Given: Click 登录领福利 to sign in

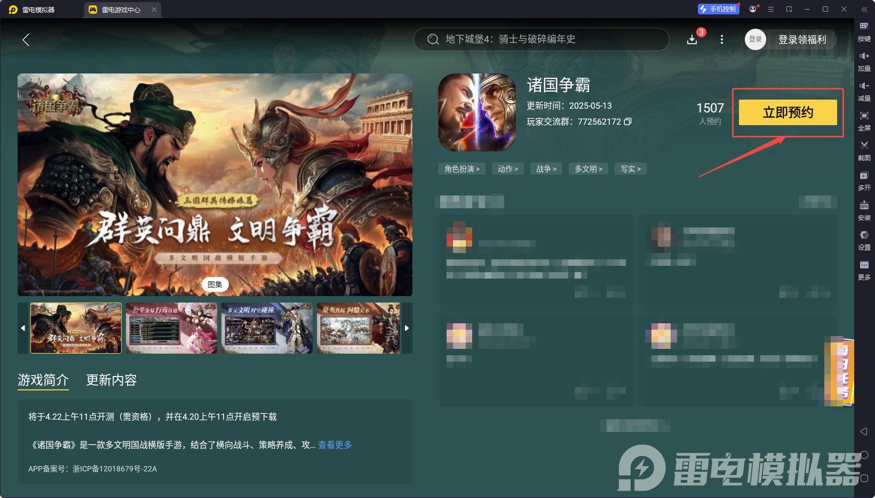Looking at the screenshot, I should click(802, 39).
